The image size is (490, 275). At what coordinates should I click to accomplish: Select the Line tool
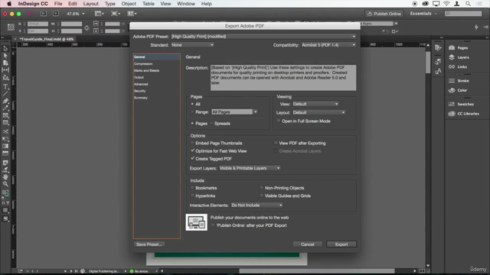(x=5, y=93)
